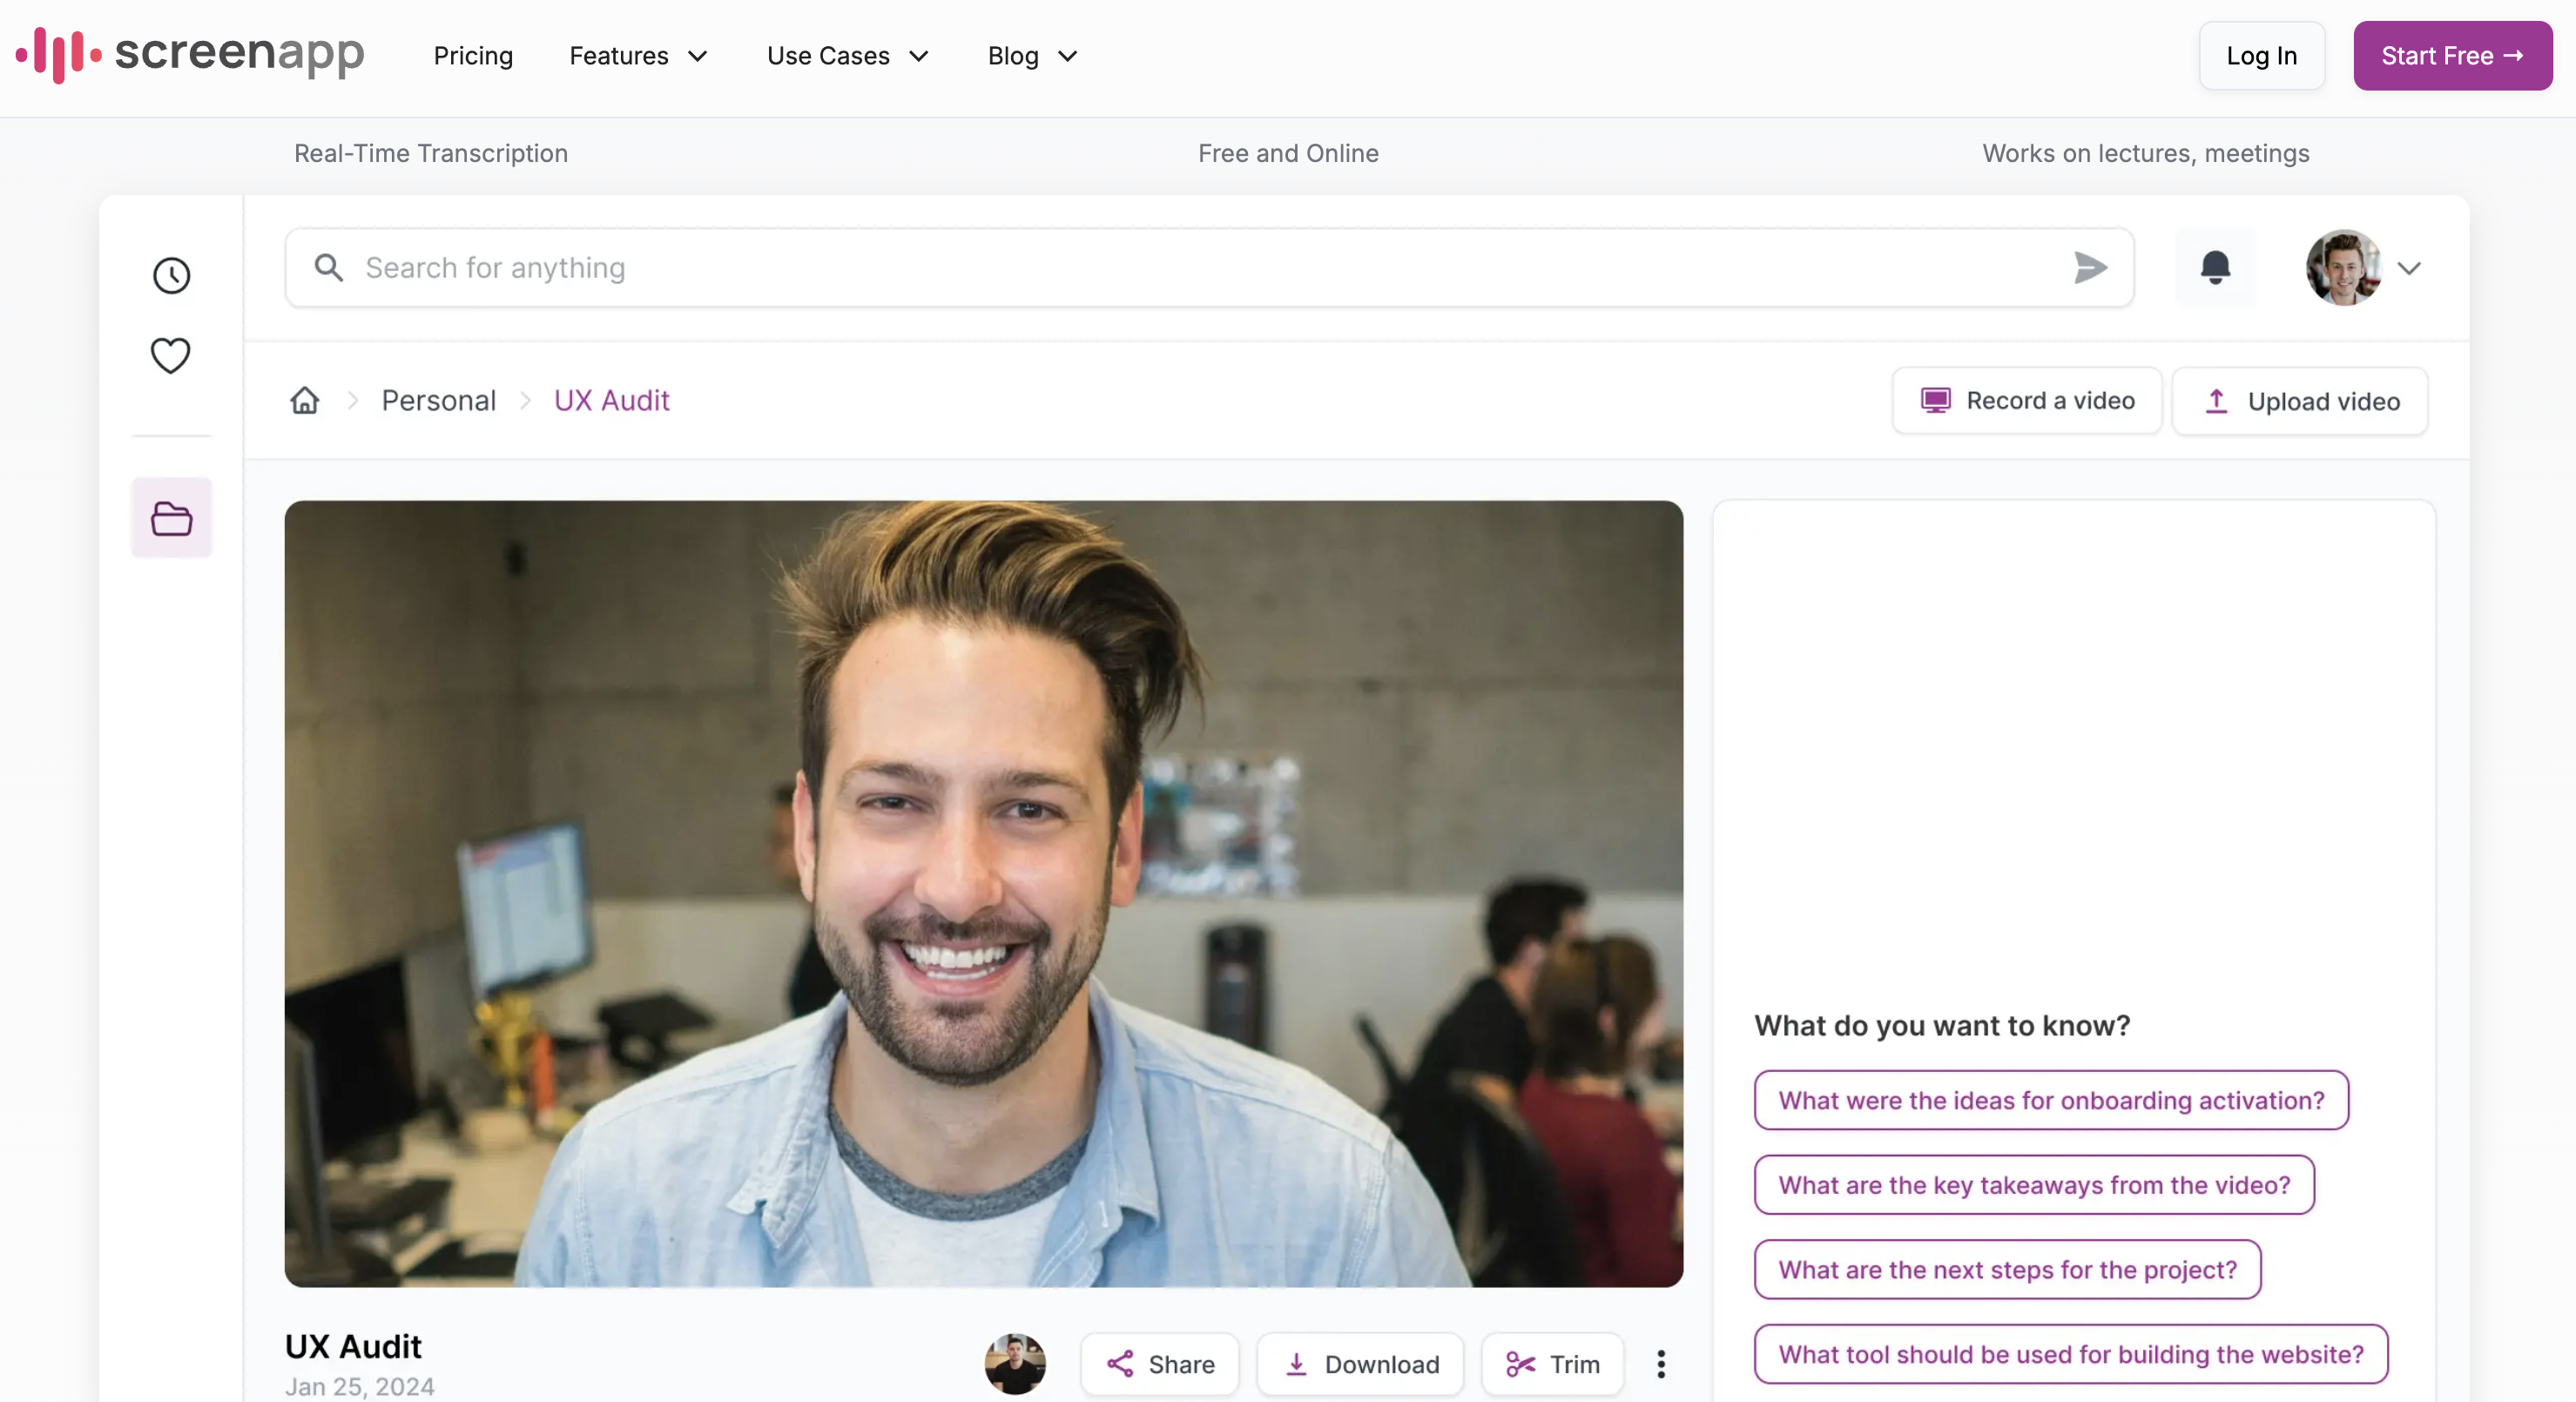Open the Pricing page
Viewport: 2576px width, 1402px height.
click(x=473, y=56)
